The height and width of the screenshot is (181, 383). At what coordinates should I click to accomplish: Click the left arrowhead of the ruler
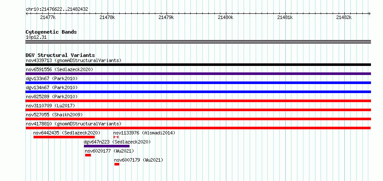point(27,14)
